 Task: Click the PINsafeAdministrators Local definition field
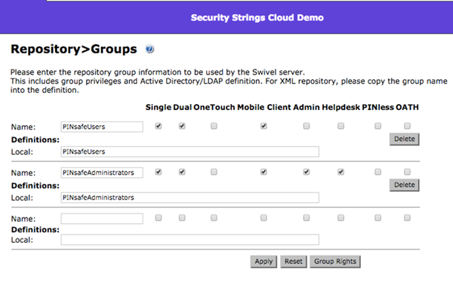pos(190,198)
